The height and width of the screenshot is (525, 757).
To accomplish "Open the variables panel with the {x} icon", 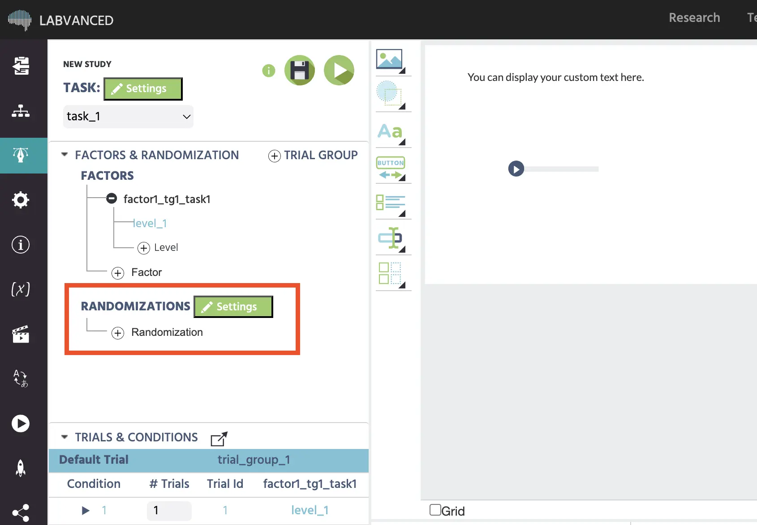I will (x=20, y=289).
